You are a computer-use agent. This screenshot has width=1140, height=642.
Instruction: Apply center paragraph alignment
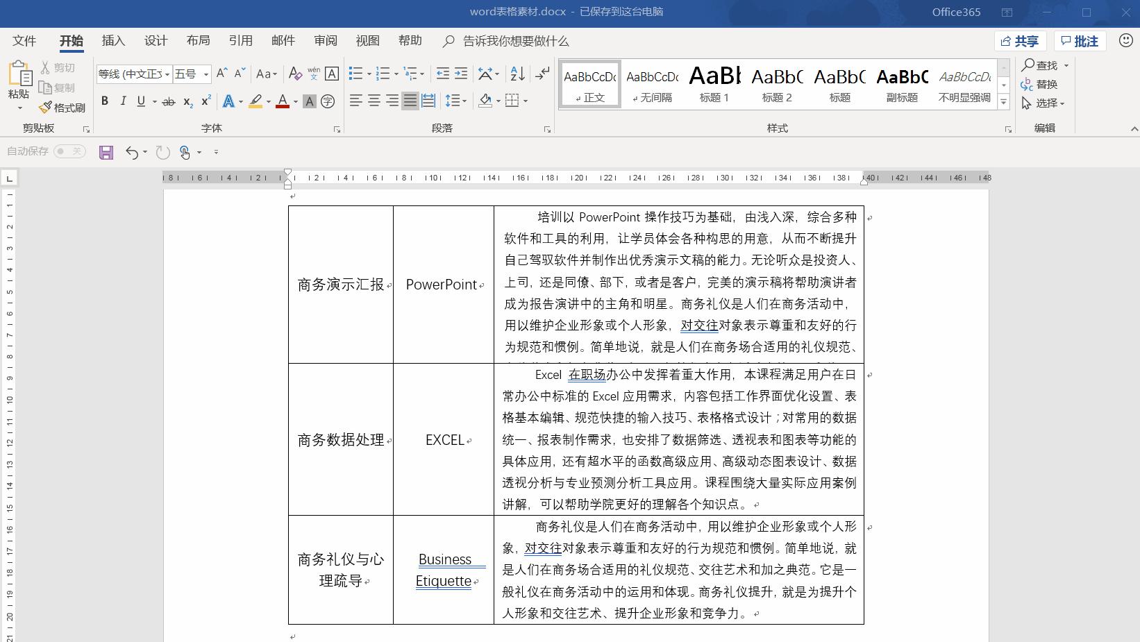[374, 101]
